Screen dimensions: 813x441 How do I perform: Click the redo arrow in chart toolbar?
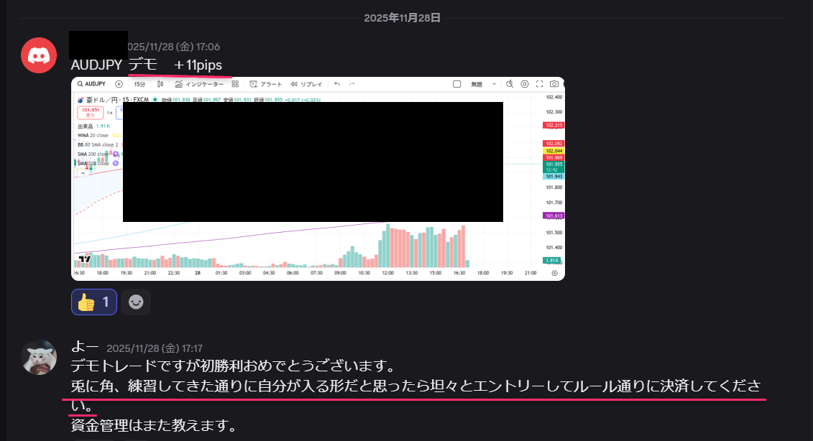pyautogui.click(x=352, y=84)
